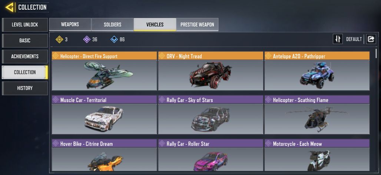
Task: Switch to the Weapons tab
Action: (x=70, y=24)
